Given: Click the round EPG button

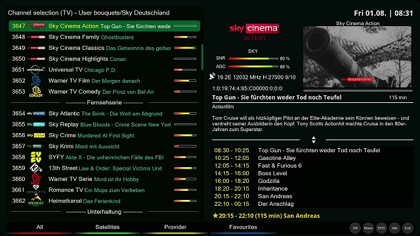Looking at the screenshot, I should tap(381, 228).
